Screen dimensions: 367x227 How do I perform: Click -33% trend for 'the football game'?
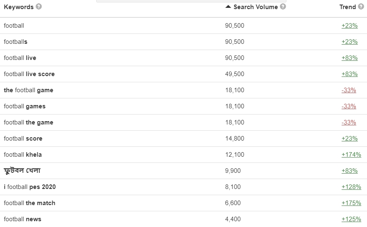click(x=348, y=90)
